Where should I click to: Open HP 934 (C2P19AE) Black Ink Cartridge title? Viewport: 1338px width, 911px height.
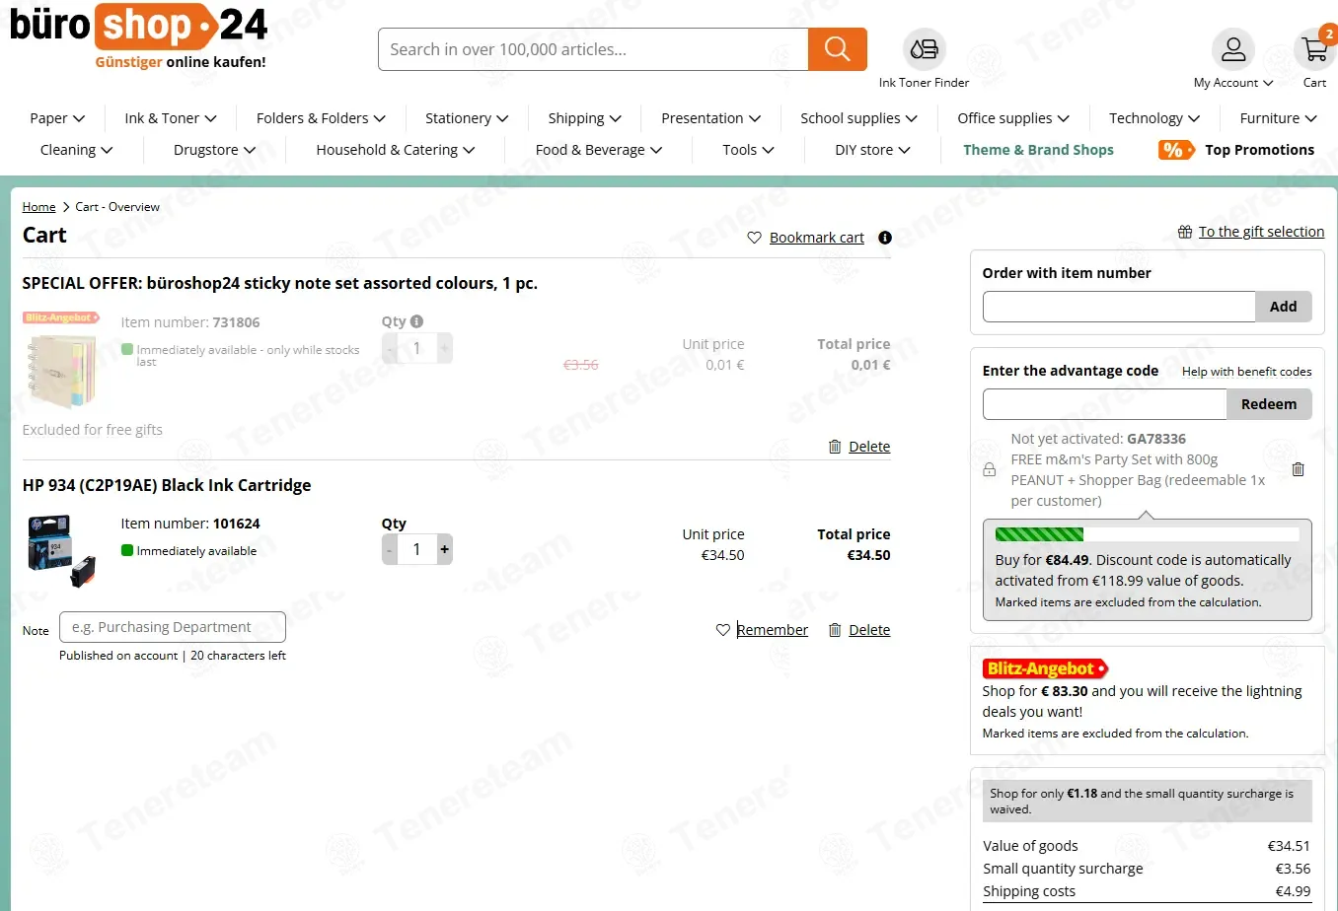(167, 485)
